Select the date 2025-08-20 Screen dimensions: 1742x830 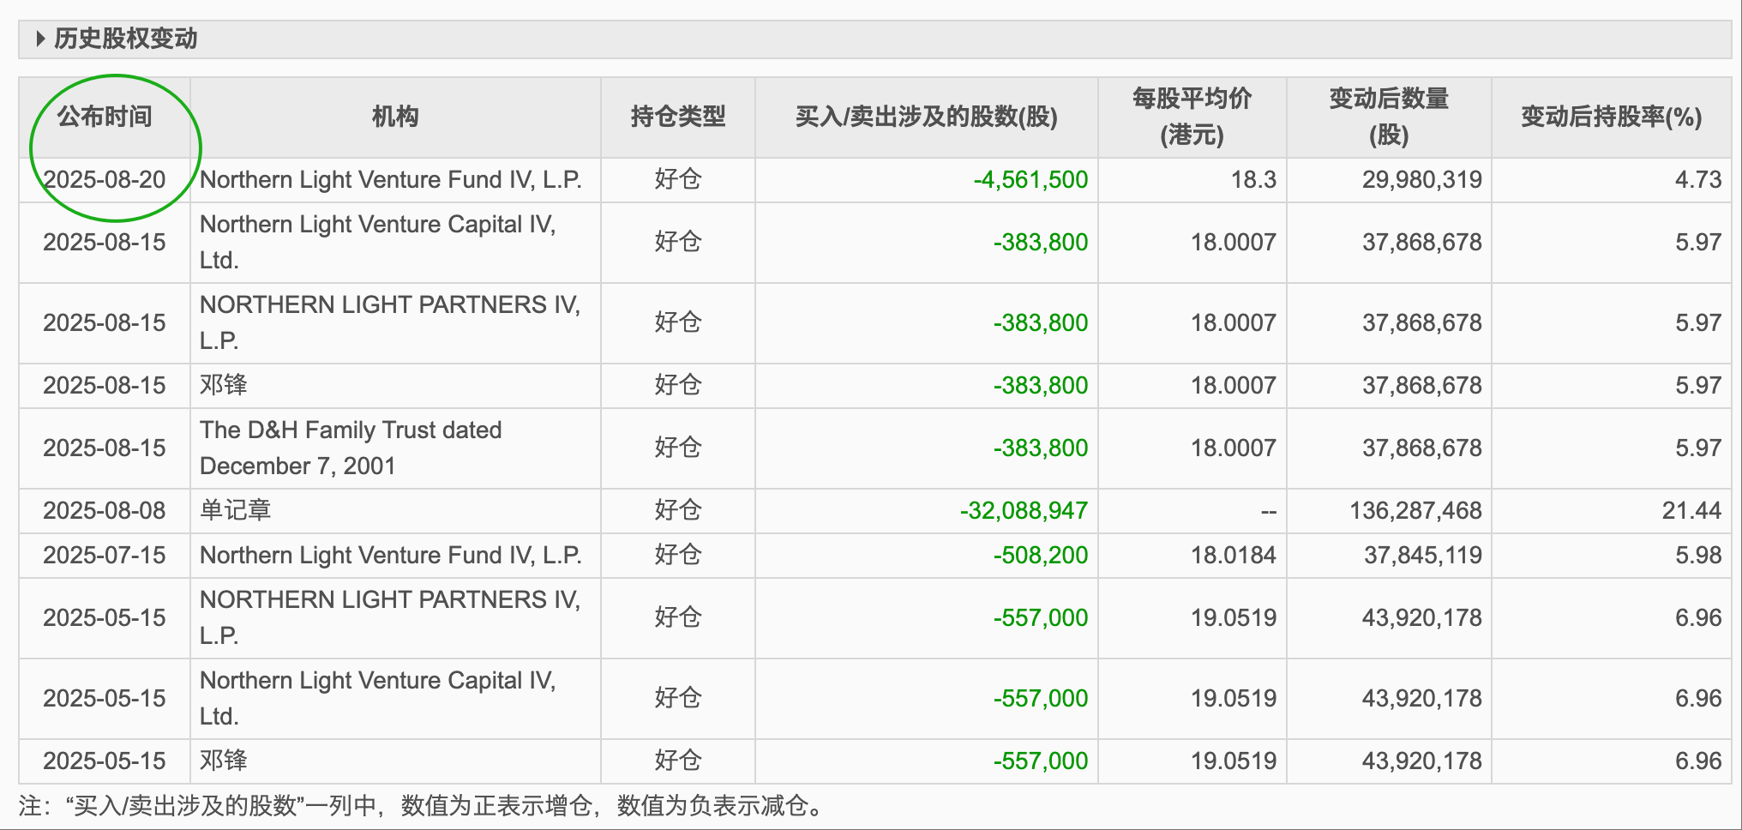105,179
